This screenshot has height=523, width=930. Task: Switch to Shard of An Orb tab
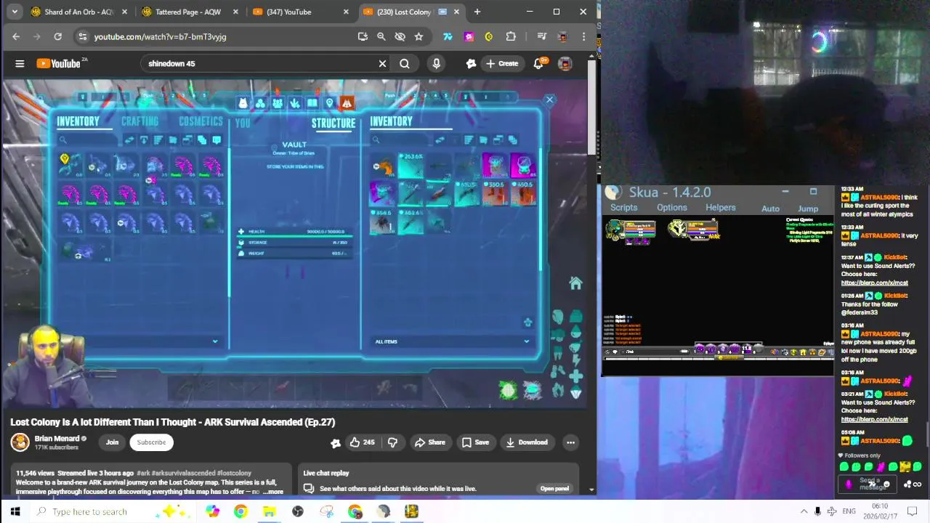coord(78,12)
